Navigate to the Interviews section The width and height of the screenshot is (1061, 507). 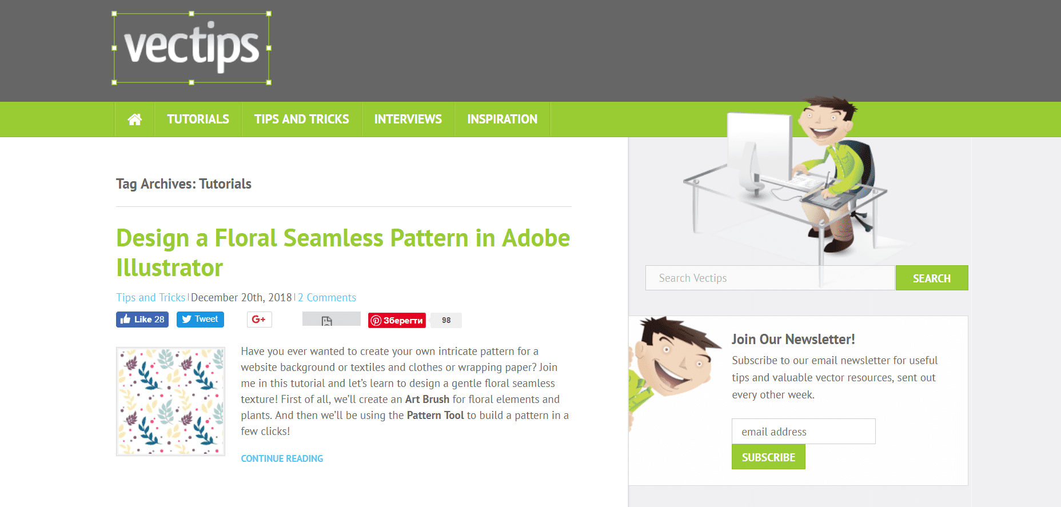coord(408,119)
